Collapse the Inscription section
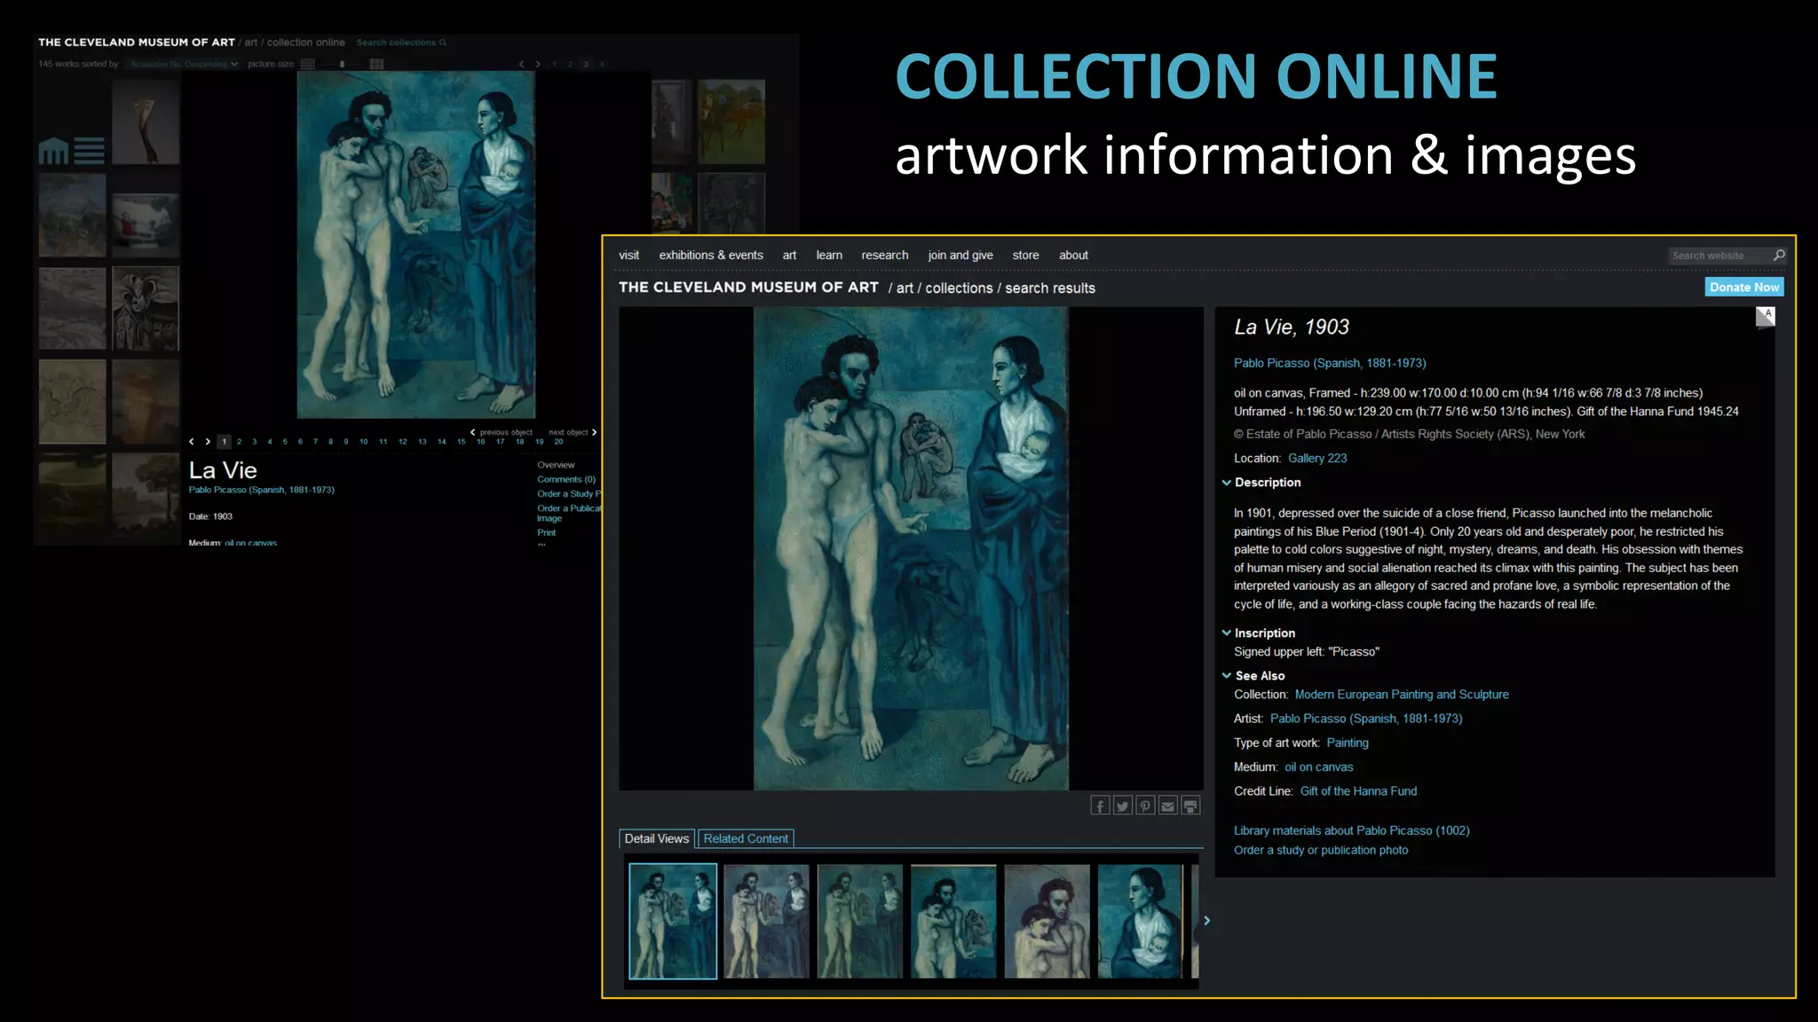 pos(1227,633)
